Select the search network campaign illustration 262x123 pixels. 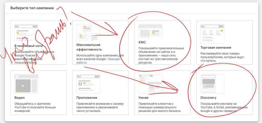point(26,32)
